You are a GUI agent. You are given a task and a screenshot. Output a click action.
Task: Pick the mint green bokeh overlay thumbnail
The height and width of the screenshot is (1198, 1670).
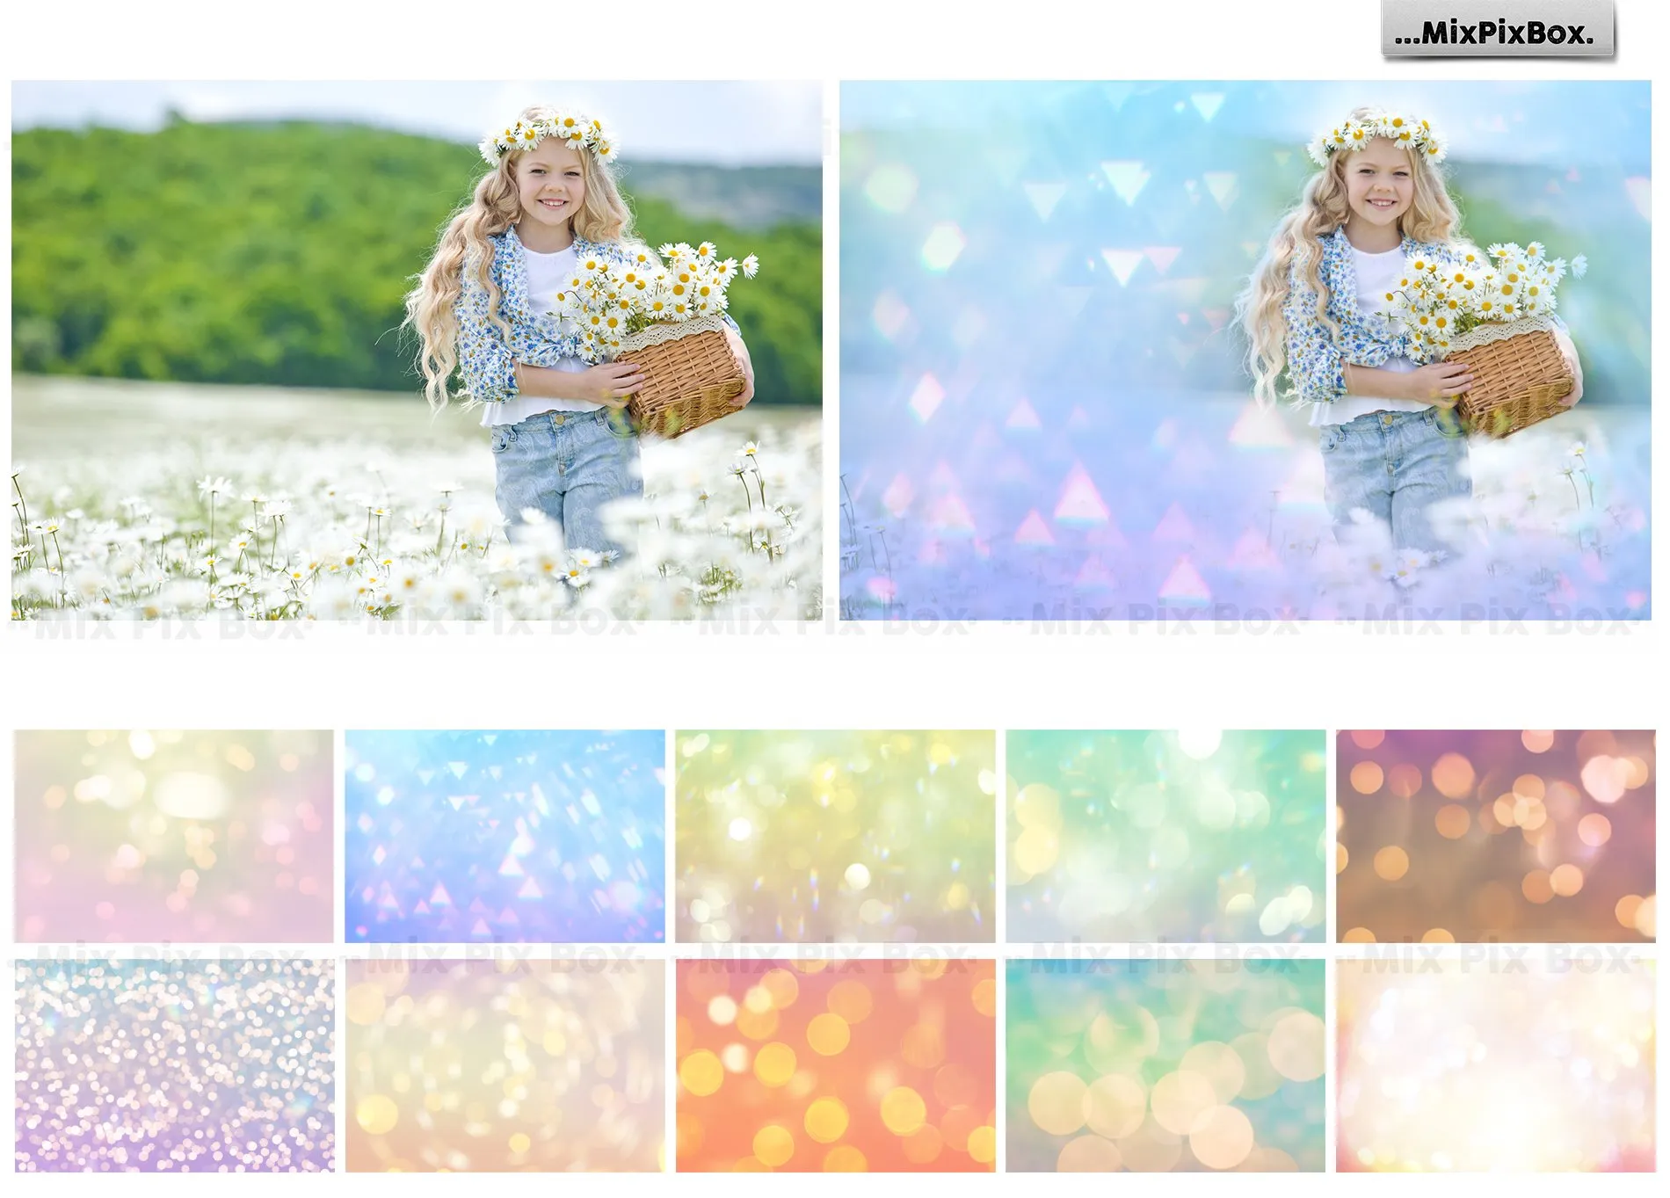click(1165, 836)
